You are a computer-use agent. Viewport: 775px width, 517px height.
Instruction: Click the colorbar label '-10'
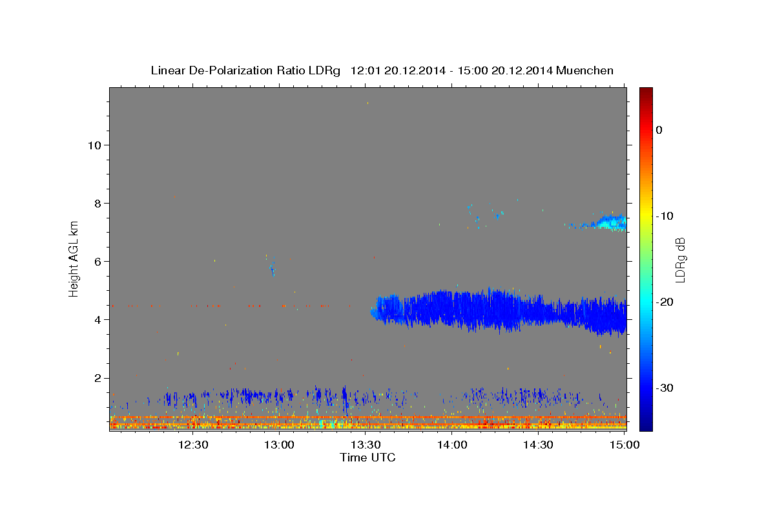665,216
